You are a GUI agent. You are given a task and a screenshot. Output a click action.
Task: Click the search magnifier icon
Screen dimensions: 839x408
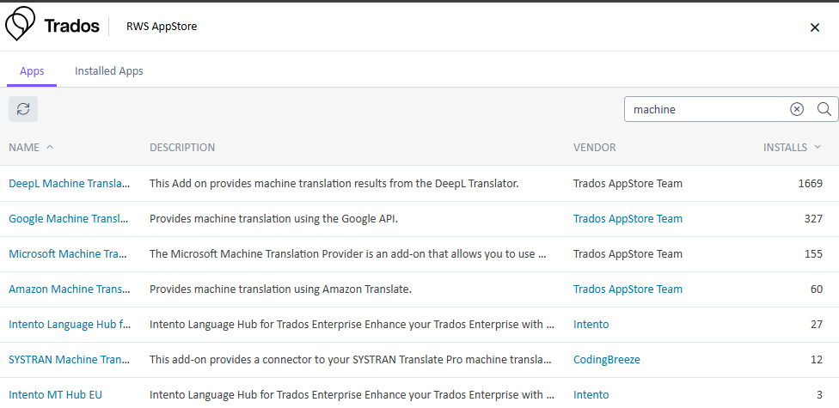(x=824, y=109)
